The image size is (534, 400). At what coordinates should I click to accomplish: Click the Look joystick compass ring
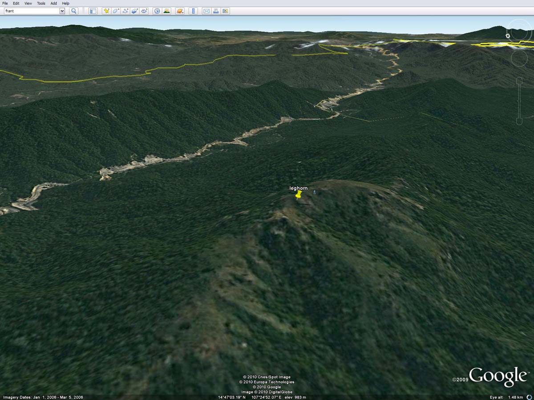519,30
